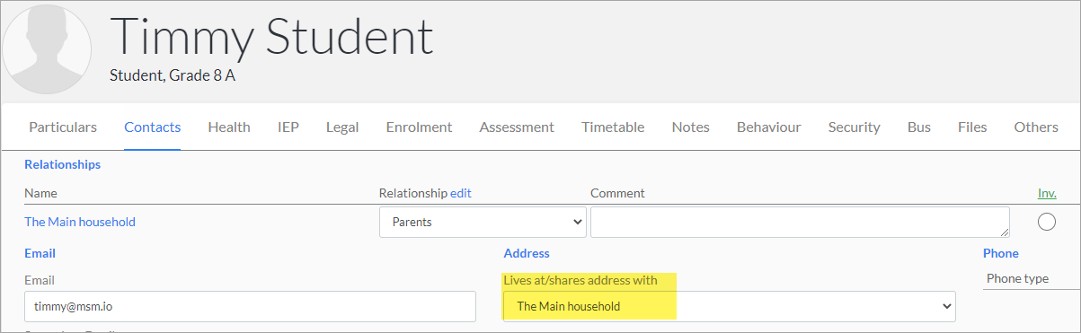1081x333 pixels.
Task: Click the Relationship edit link
Action: click(461, 193)
